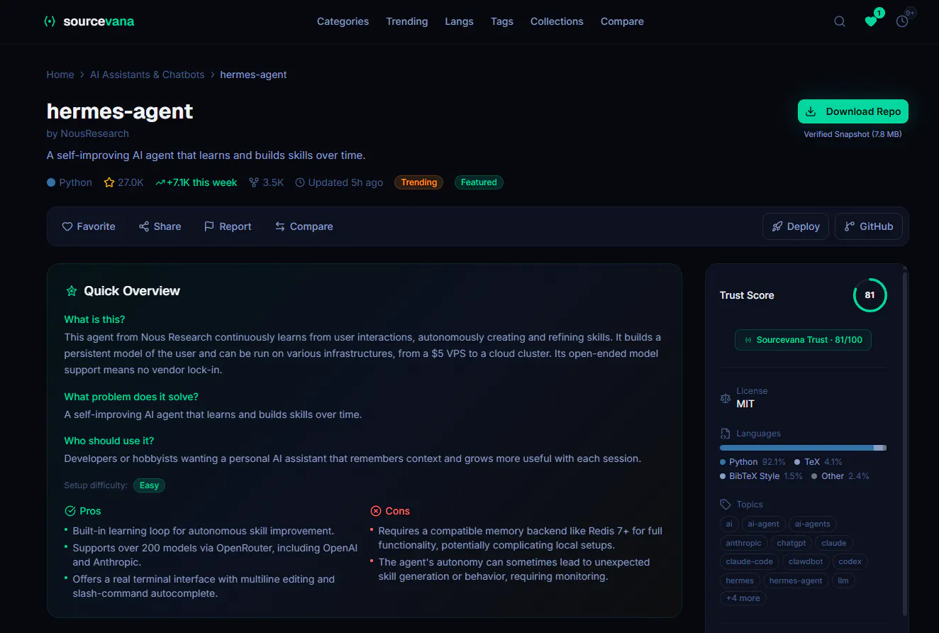The width and height of the screenshot is (939, 633).
Task: Open recent history clock icon
Action: [x=902, y=21]
